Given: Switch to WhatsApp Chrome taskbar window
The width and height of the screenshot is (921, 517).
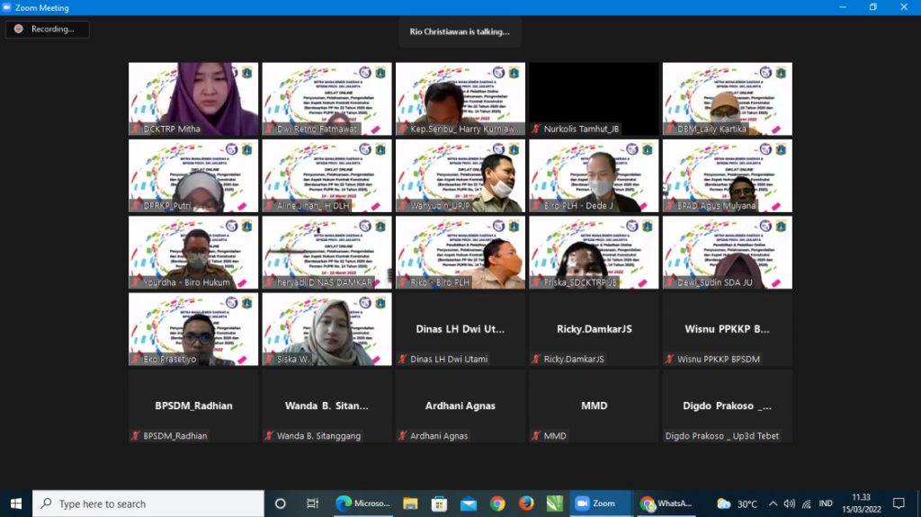Looking at the screenshot, I should pos(666,504).
